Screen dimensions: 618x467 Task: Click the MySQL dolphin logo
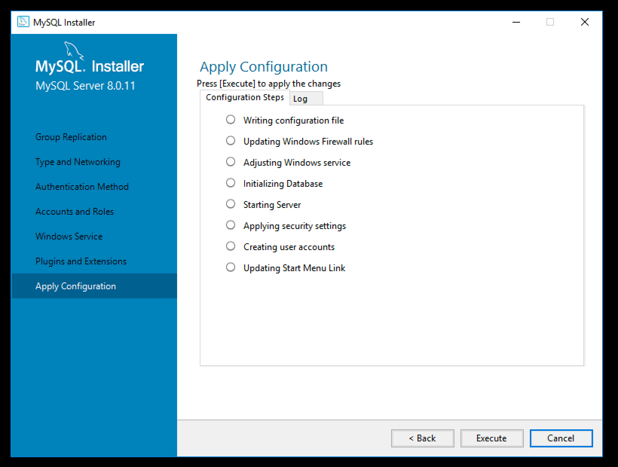pos(73,50)
